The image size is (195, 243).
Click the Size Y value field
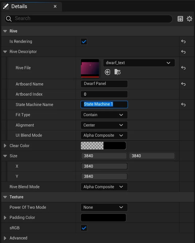tap(104, 176)
